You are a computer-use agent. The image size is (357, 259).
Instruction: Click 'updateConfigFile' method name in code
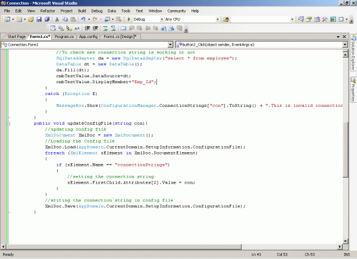[90, 123]
